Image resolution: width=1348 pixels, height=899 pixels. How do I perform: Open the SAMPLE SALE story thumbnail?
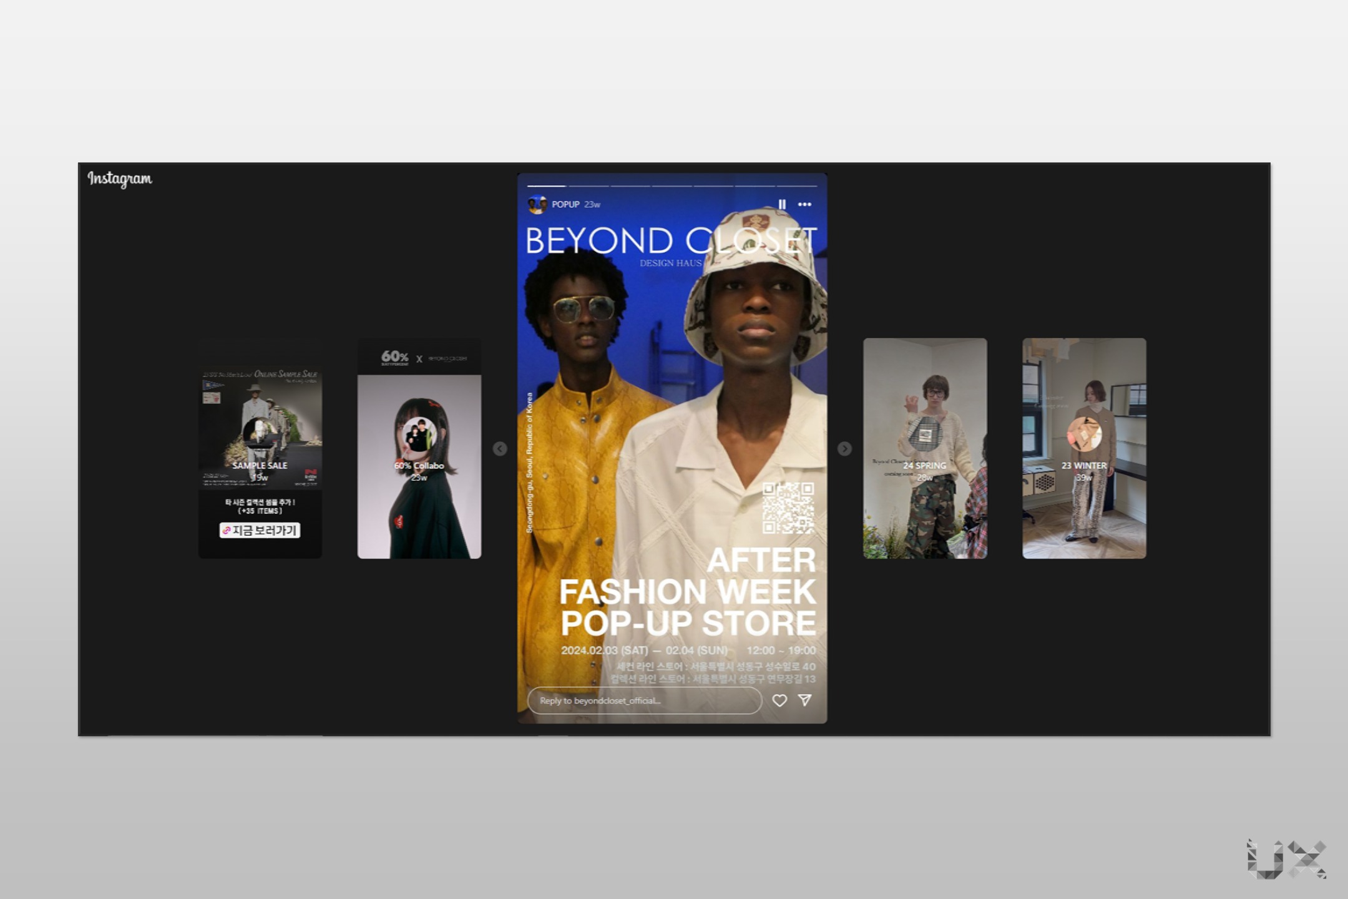260,448
